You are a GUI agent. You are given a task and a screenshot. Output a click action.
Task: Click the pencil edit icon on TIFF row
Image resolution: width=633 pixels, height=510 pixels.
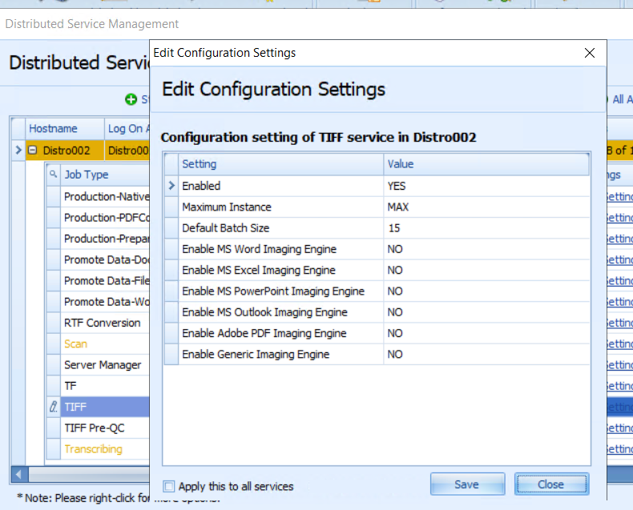[54, 407]
